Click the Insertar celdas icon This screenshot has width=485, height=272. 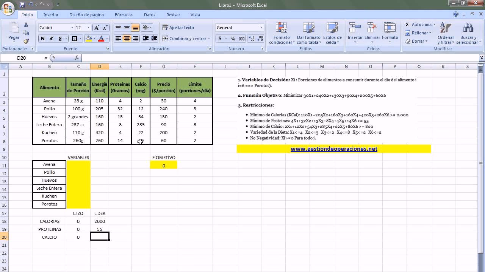tap(355, 28)
